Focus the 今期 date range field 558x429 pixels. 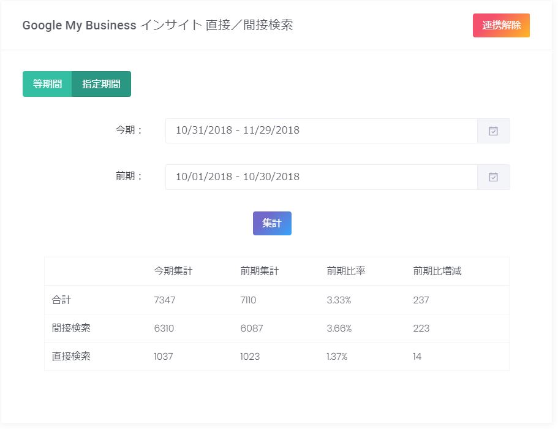322,131
